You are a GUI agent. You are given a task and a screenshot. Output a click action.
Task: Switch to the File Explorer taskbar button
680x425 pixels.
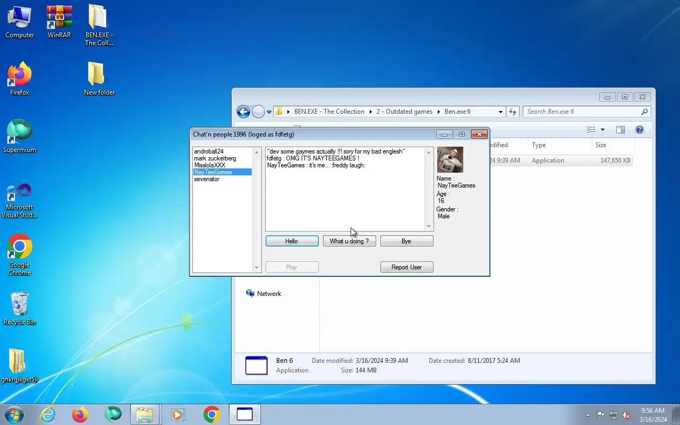[x=144, y=414]
